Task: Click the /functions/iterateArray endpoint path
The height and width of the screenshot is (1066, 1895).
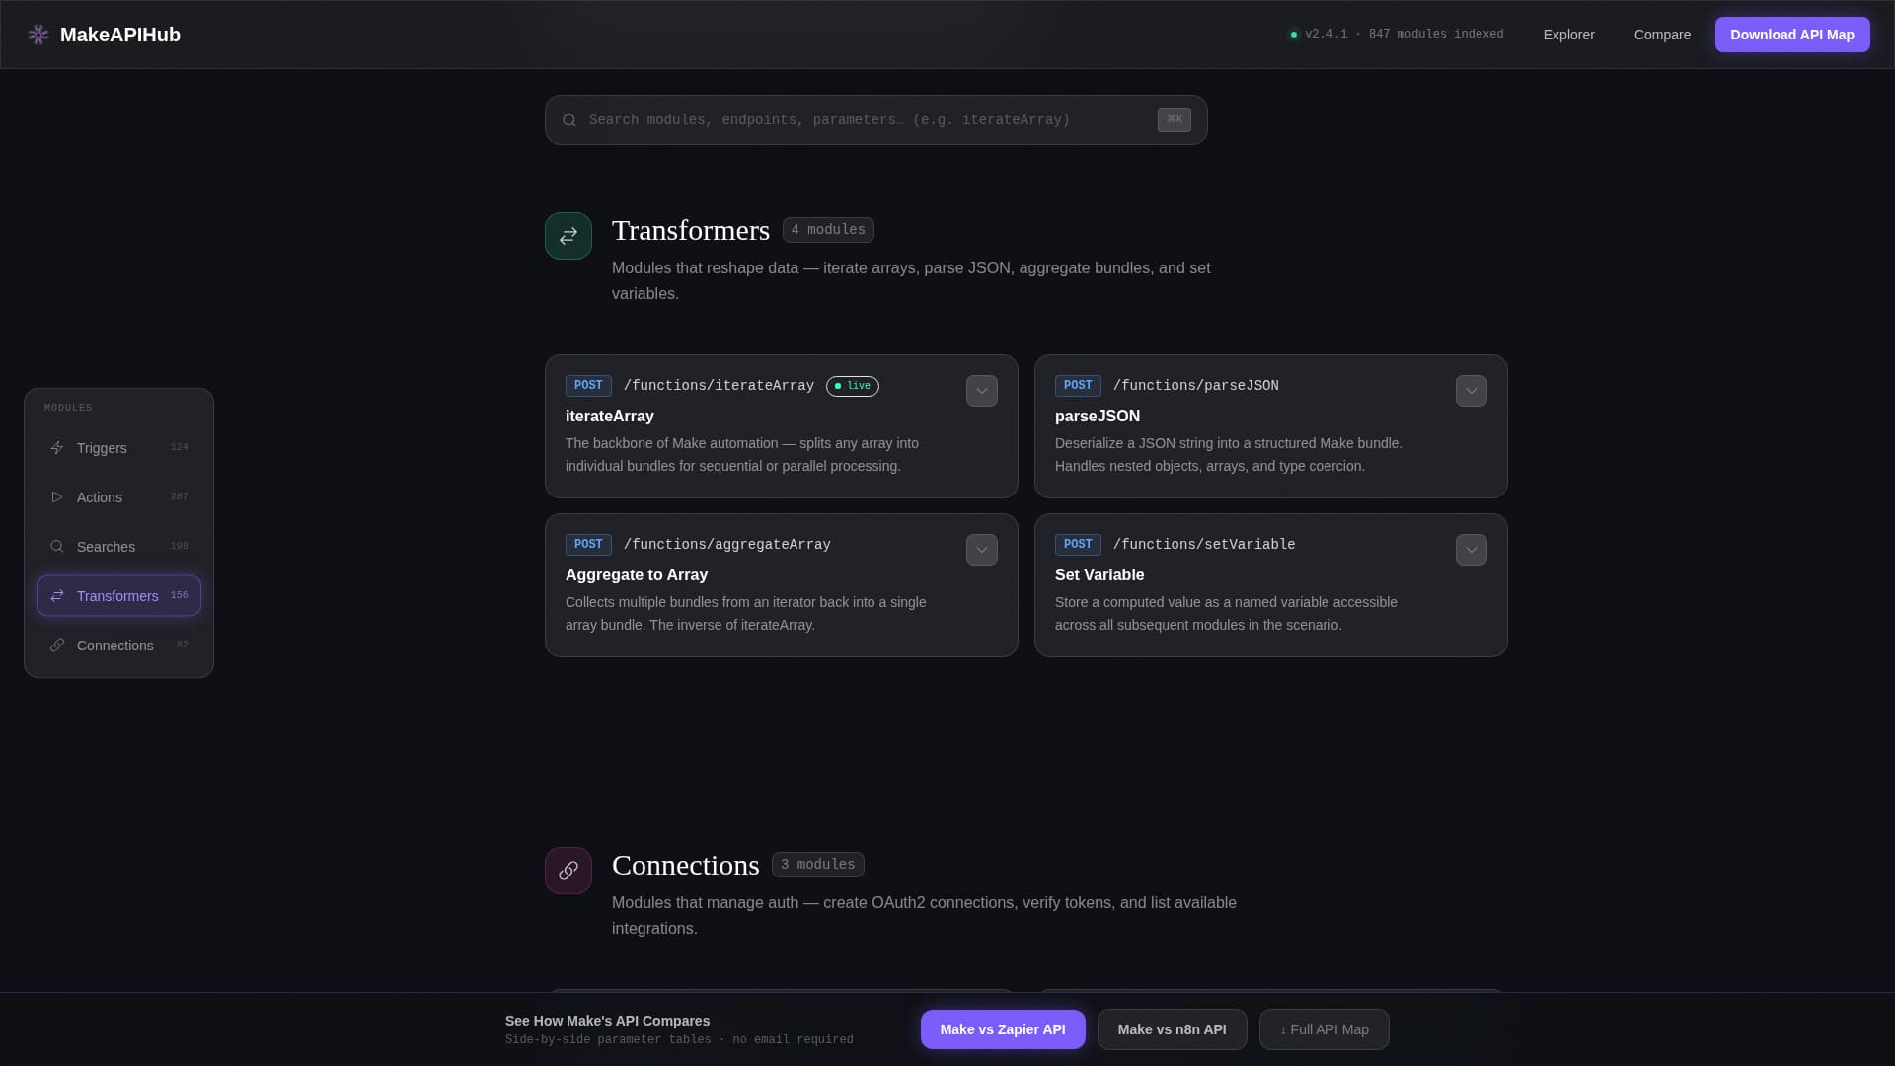Action: click(x=719, y=386)
